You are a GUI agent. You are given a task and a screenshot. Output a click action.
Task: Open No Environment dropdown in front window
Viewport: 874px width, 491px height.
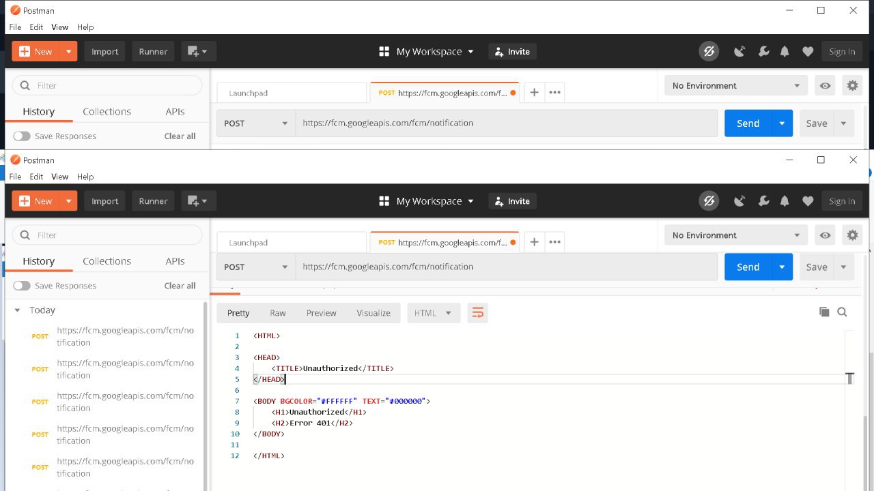point(736,235)
